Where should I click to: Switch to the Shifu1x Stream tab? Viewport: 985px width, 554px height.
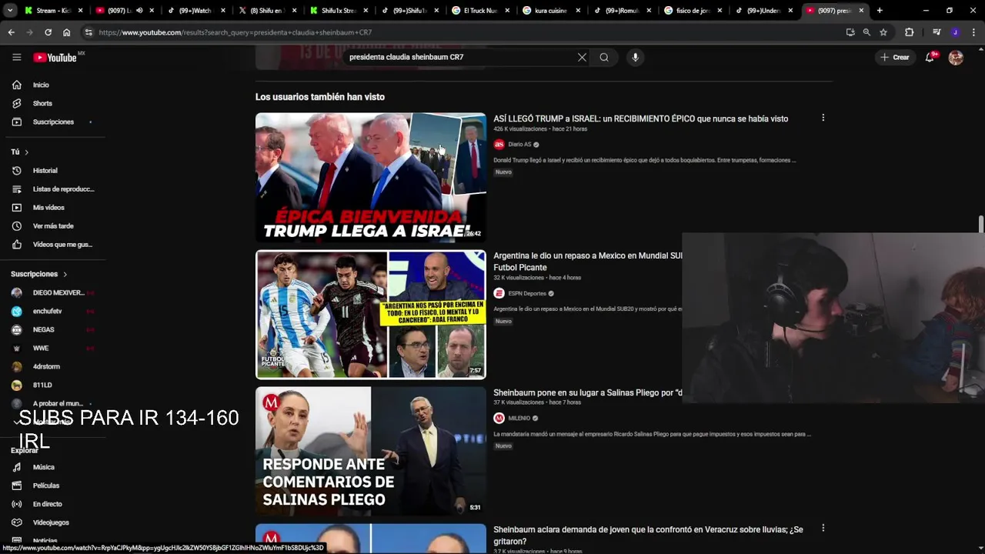(337, 11)
